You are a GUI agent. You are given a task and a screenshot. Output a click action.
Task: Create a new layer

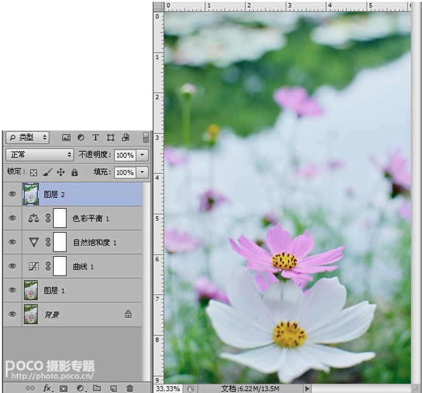114,388
